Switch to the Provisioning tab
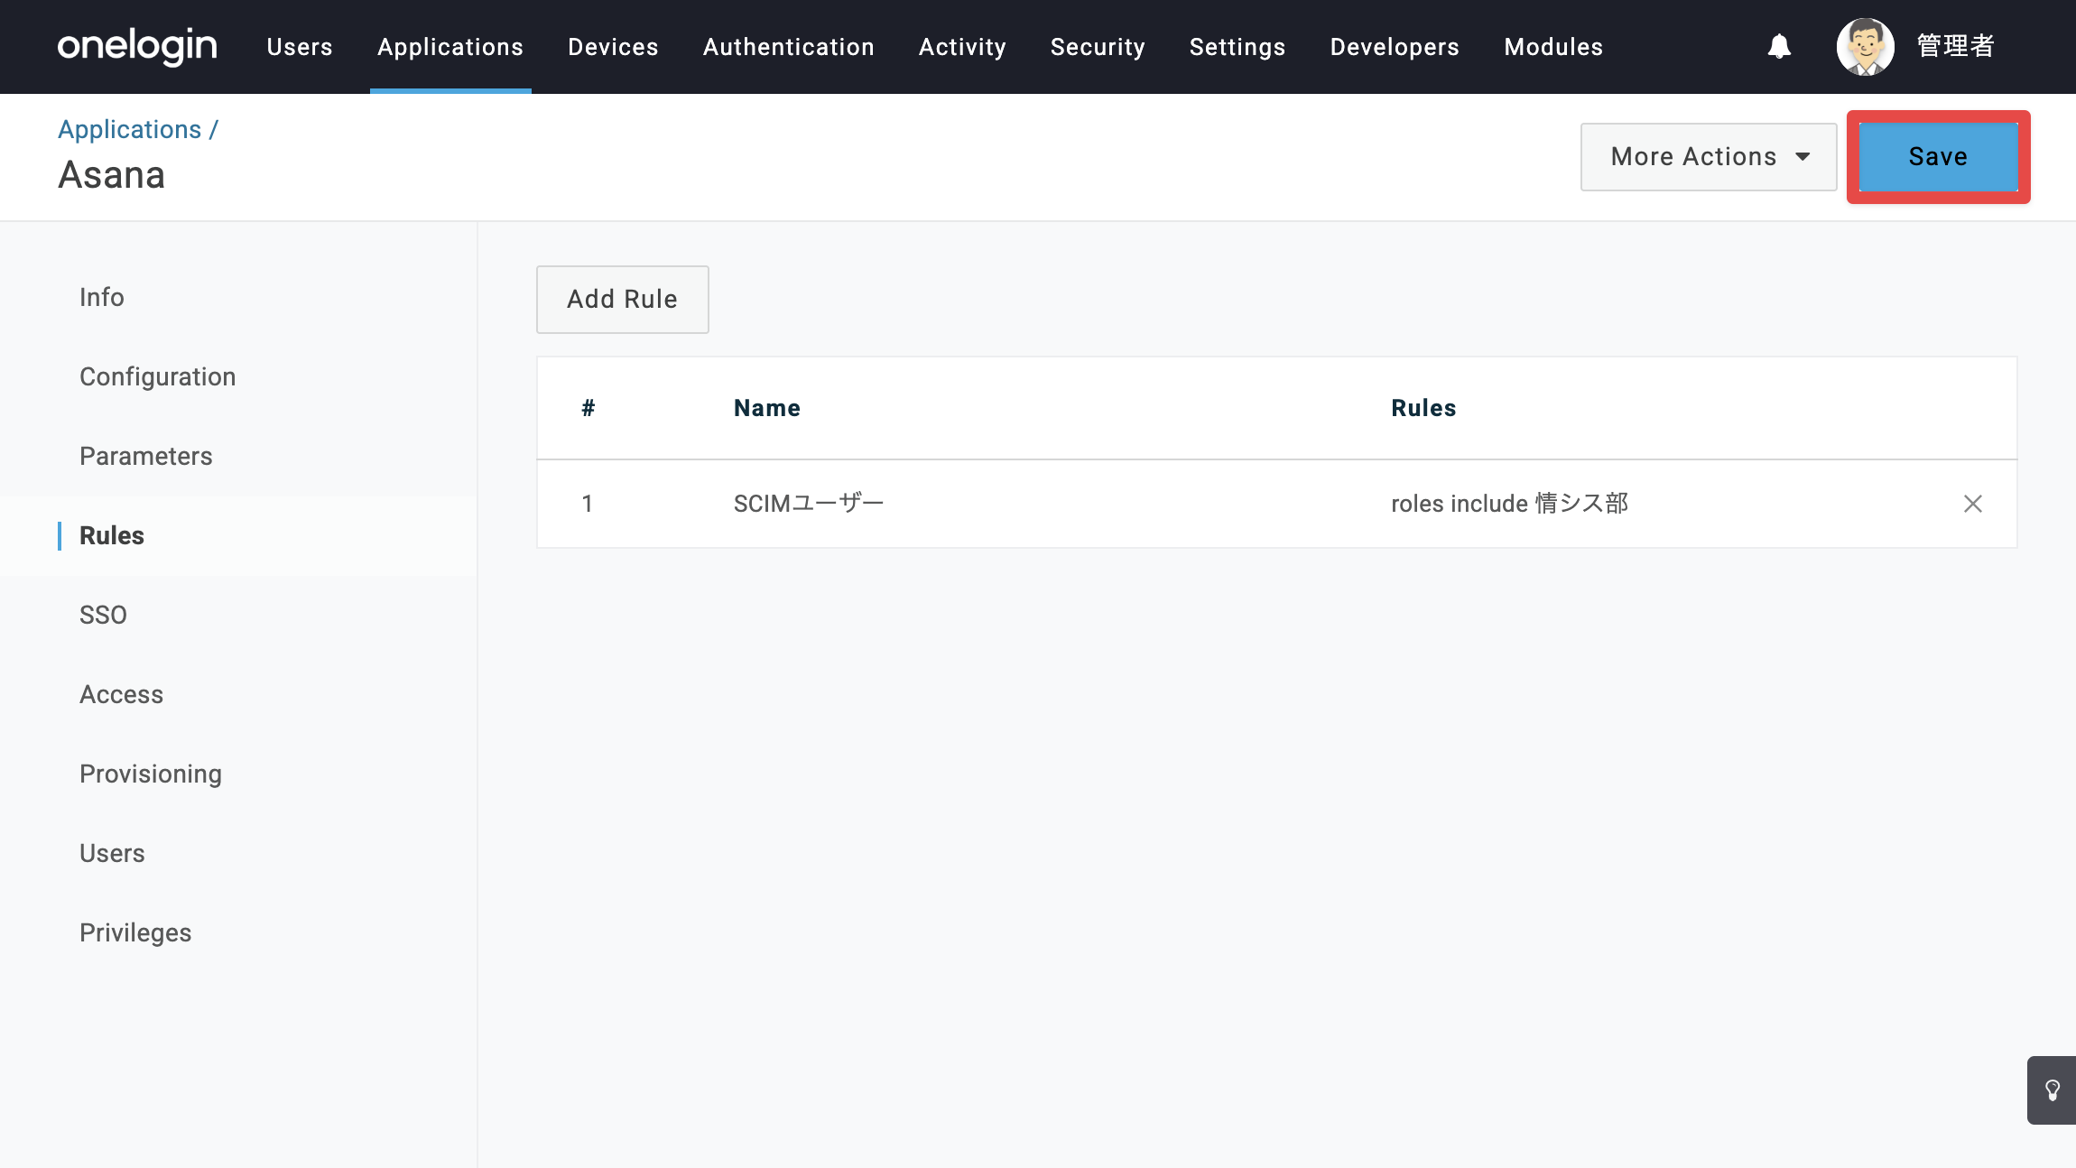Screen dimensions: 2076x1168 coord(151,774)
